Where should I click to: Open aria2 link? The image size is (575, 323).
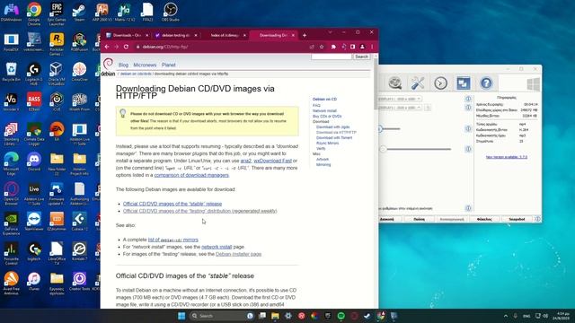[245, 161]
